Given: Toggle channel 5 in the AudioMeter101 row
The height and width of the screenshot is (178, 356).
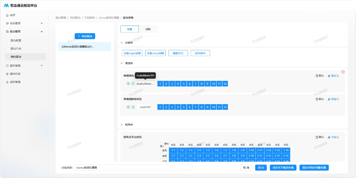Looking at the screenshot, I should [x=184, y=84].
